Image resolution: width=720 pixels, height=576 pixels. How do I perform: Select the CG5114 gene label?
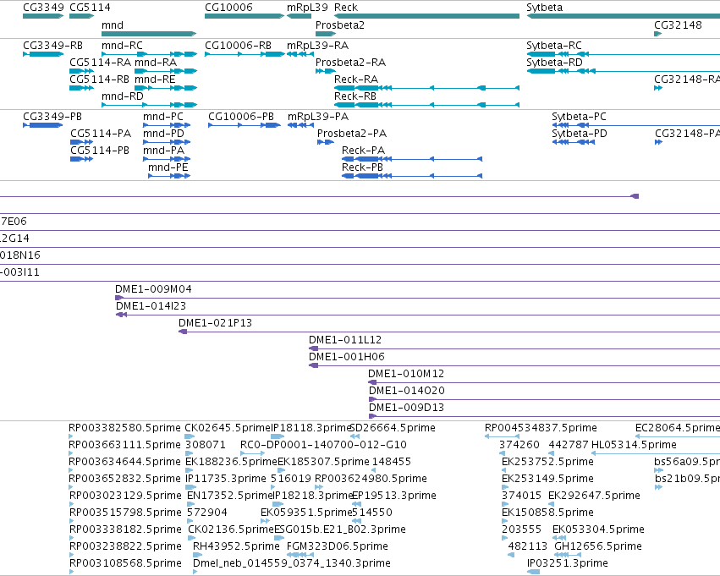point(90,8)
